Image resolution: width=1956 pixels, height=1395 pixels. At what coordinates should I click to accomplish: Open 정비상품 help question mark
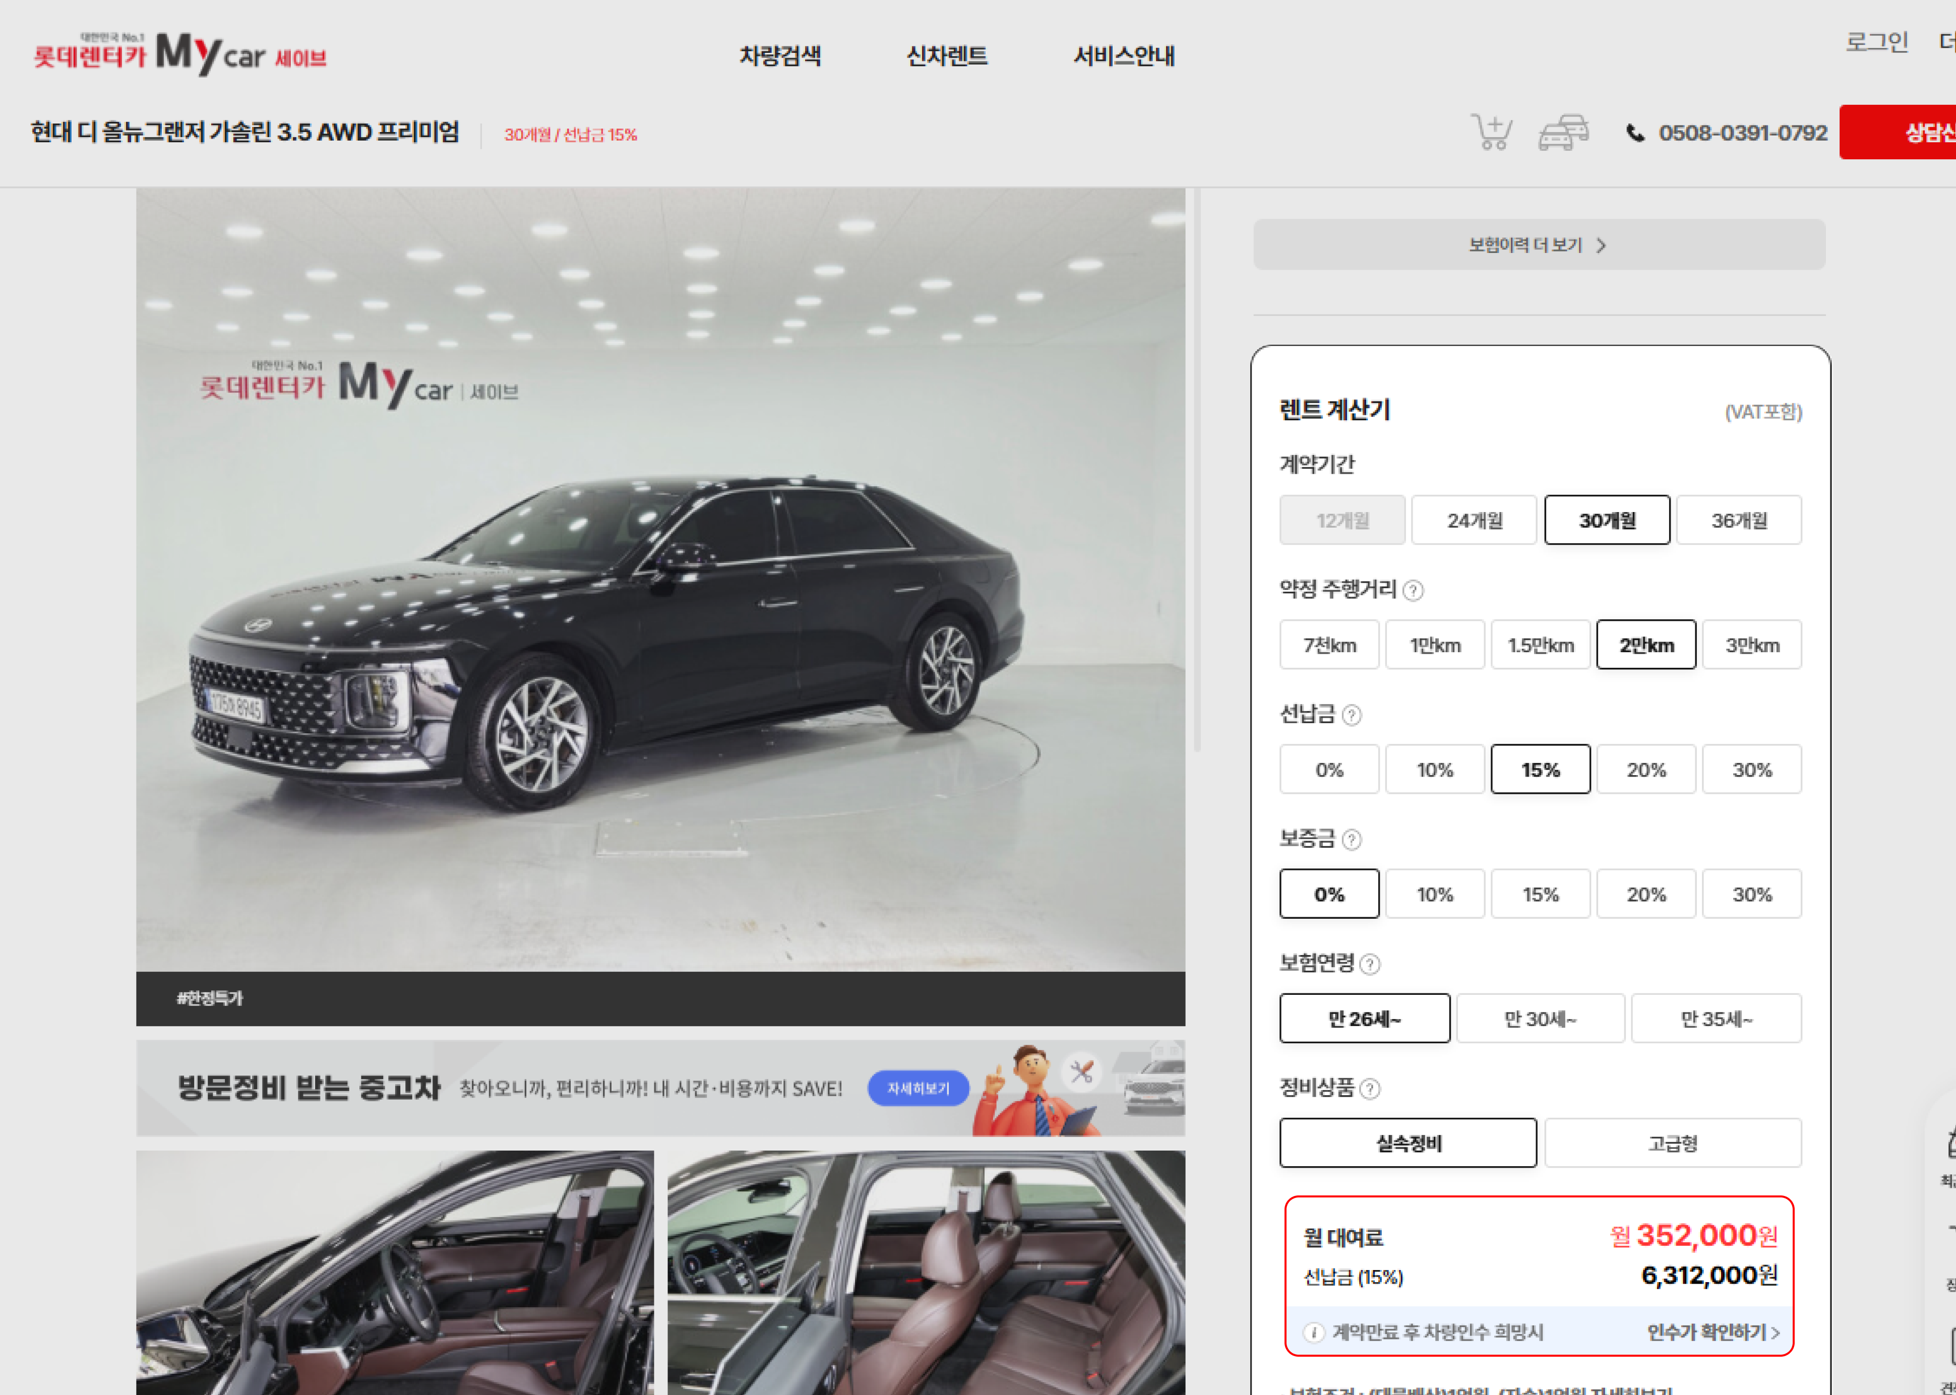(1370, 1089)
